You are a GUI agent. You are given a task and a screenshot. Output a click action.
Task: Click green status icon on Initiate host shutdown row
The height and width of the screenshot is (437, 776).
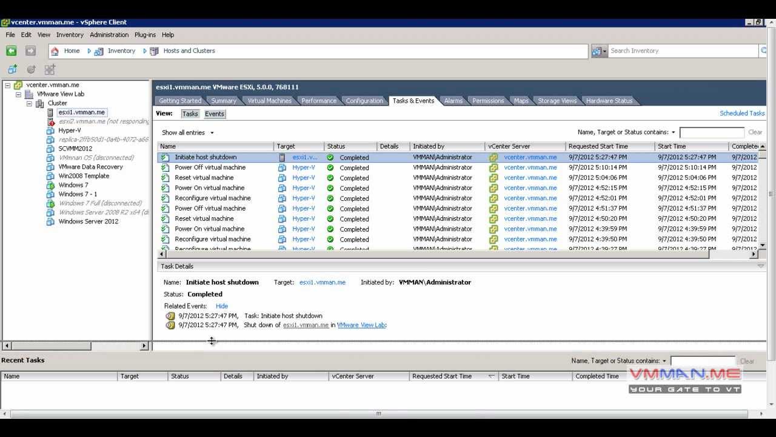pos(330,158)
